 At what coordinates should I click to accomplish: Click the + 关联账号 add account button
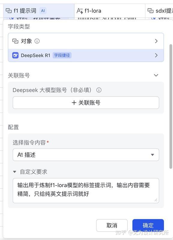(86, 102)
